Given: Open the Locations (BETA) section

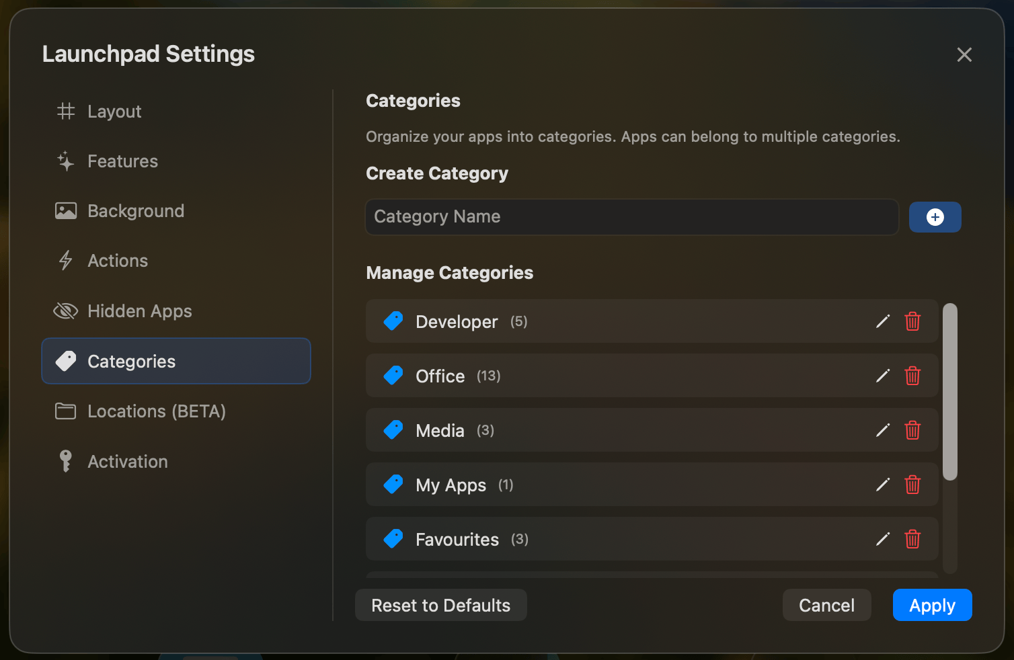Looking at the screenshot, I should (x=156, y=411).
